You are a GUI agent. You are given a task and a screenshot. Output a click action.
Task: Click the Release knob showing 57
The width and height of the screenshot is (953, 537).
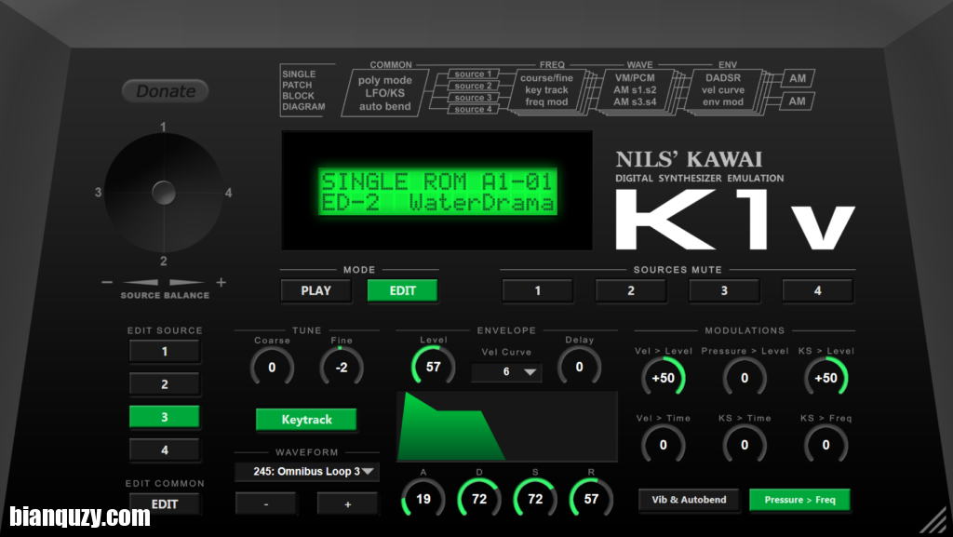pos(591,499)
